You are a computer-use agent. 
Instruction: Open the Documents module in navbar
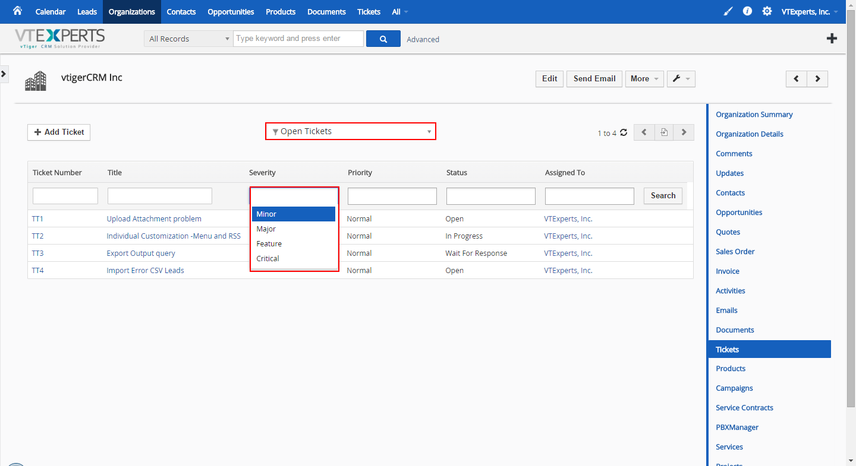coord(326,12)
